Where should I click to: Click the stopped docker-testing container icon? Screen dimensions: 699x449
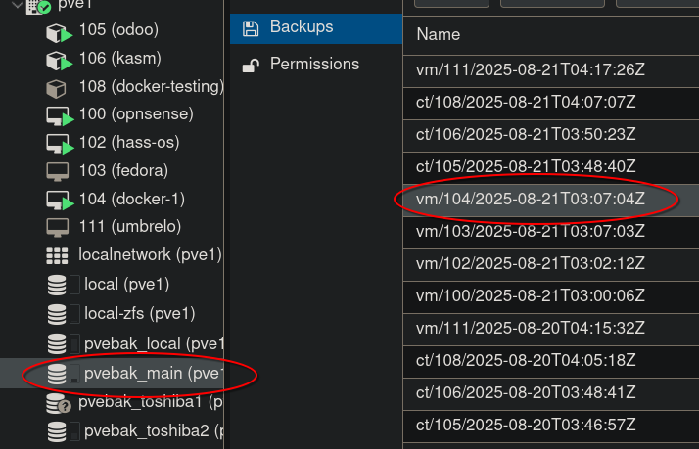coord(57,88)
